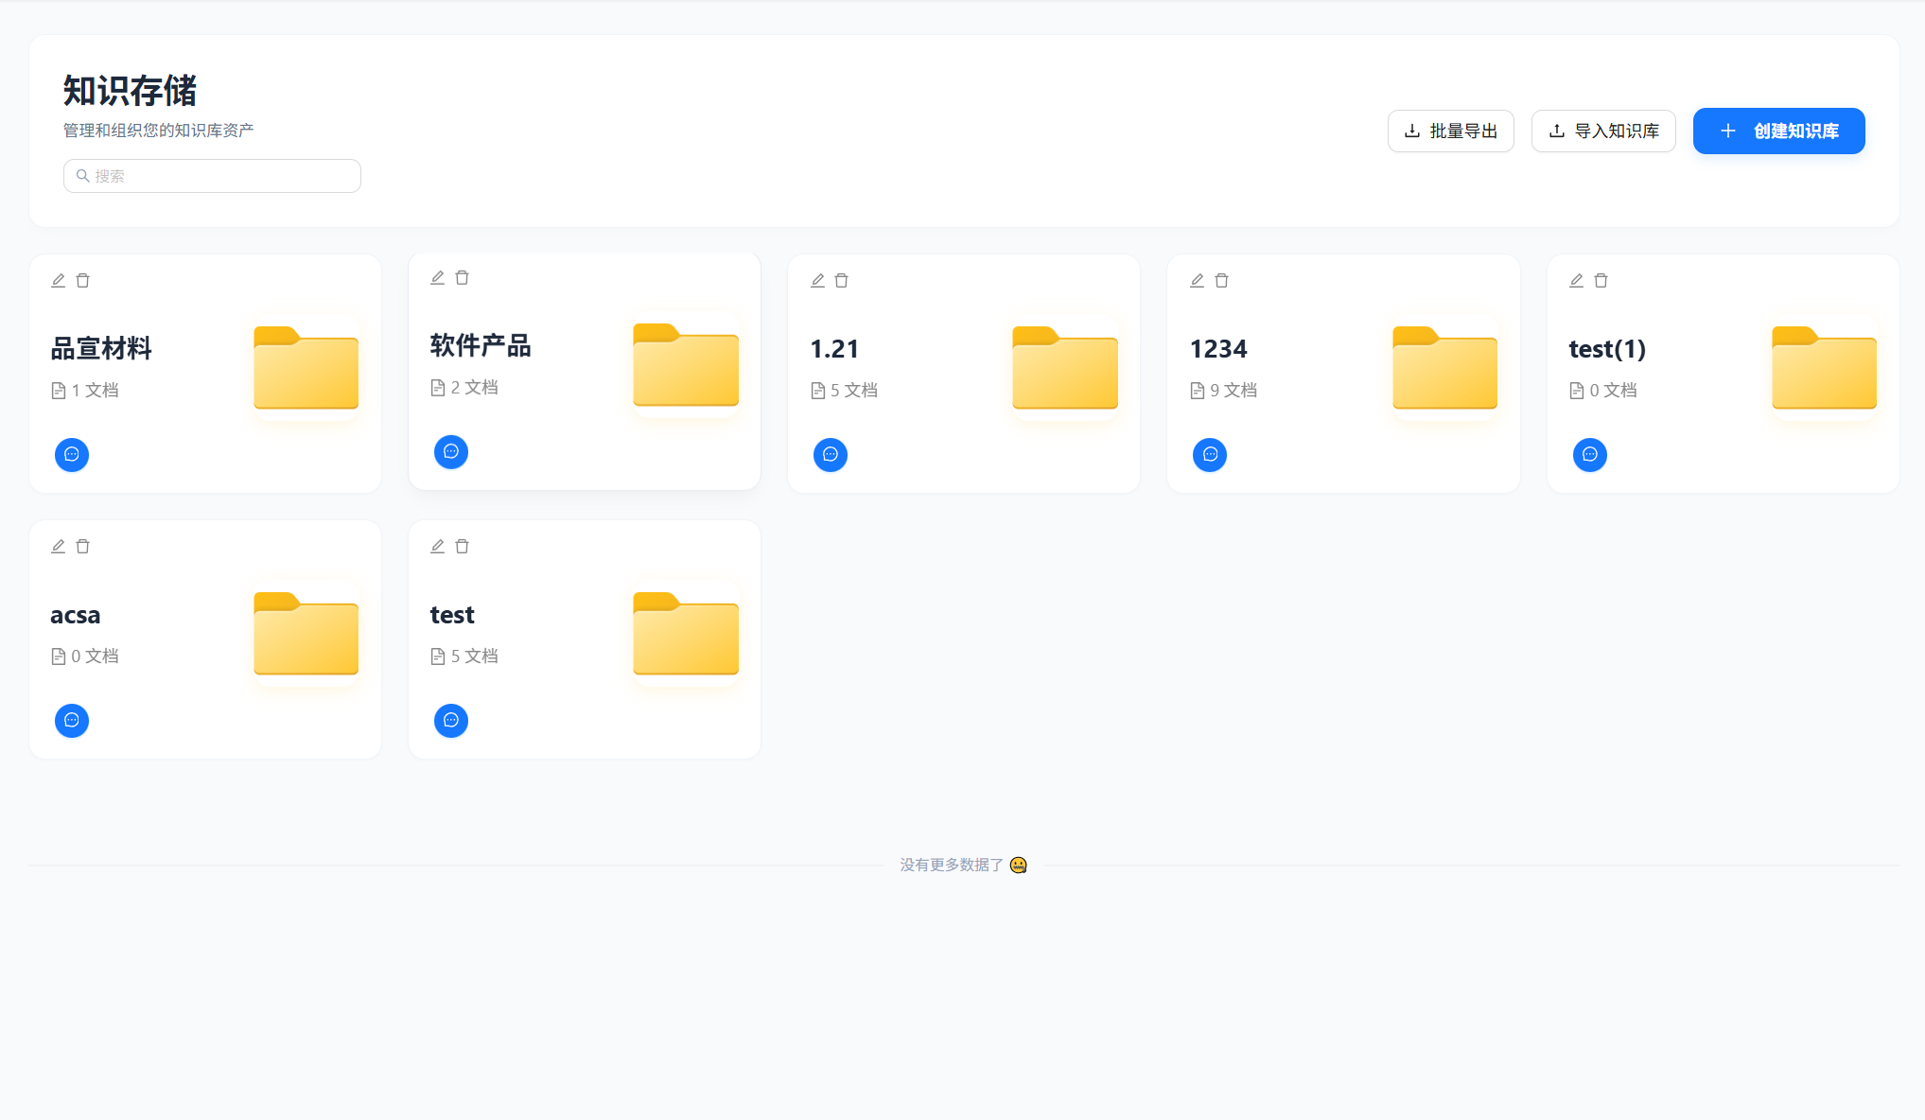This screenshot has width=1925, height=1120.
Task: Click the test knowledge base title
Action: pyautogui.click(x=452, y=615)
